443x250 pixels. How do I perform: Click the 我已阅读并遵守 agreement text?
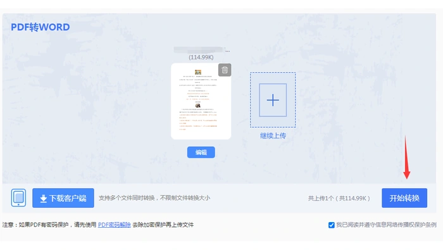tap(386, 225)
